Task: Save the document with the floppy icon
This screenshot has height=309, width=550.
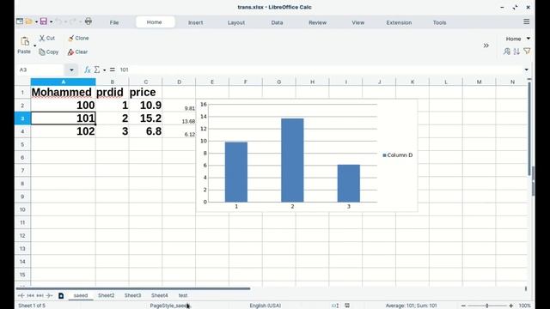Action: (x=44, y=21)
